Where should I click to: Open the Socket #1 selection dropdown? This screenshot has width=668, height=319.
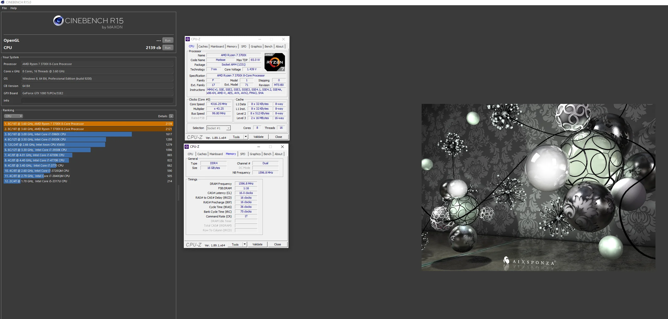(x=218, y=128)
